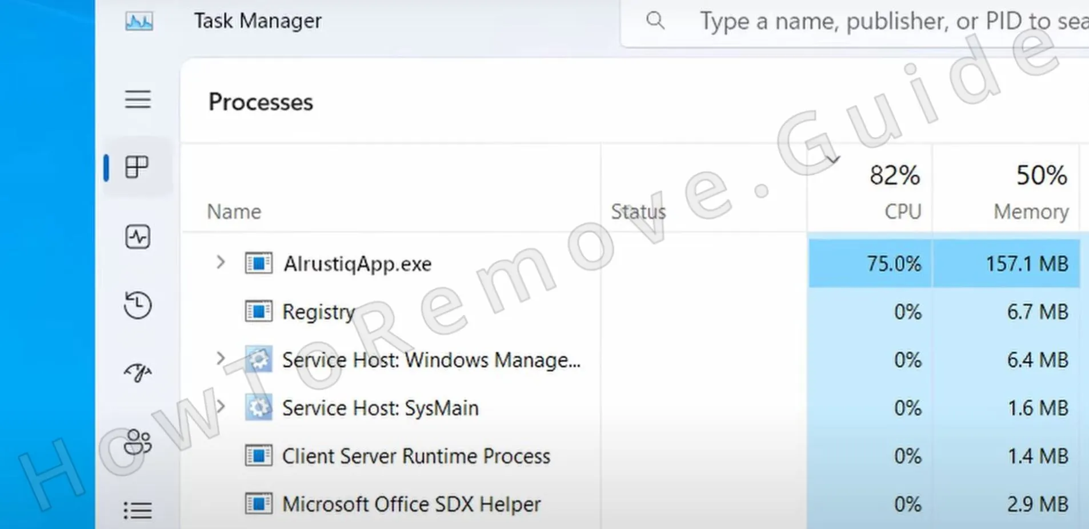Click the Service Host: Windows Manage gear icon

point(259,360)
